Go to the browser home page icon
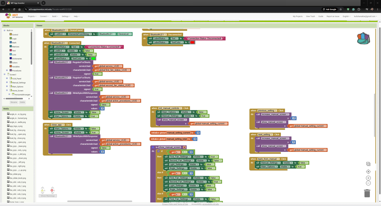This screenshot has height=206, width=381. point(19,9)
